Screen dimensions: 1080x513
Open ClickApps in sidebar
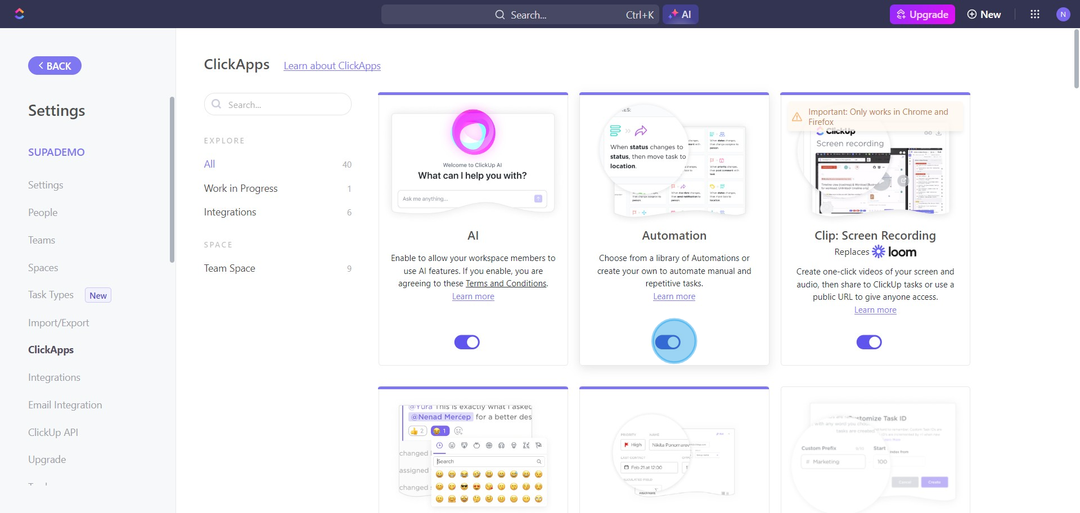[x=51, y=350]
